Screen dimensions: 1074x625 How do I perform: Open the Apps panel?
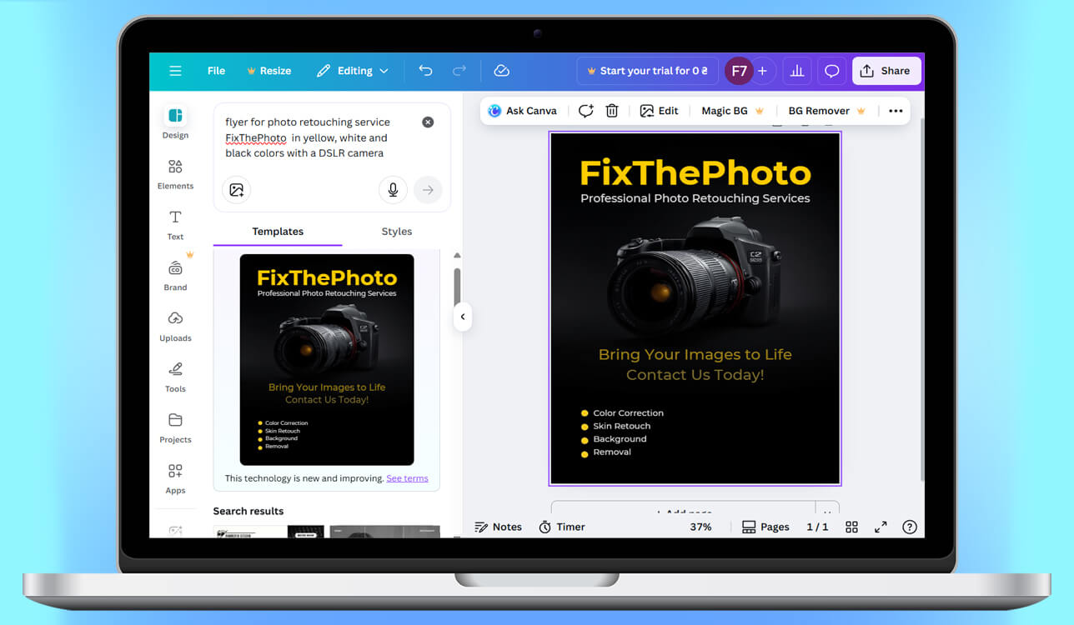click(175, 478)
